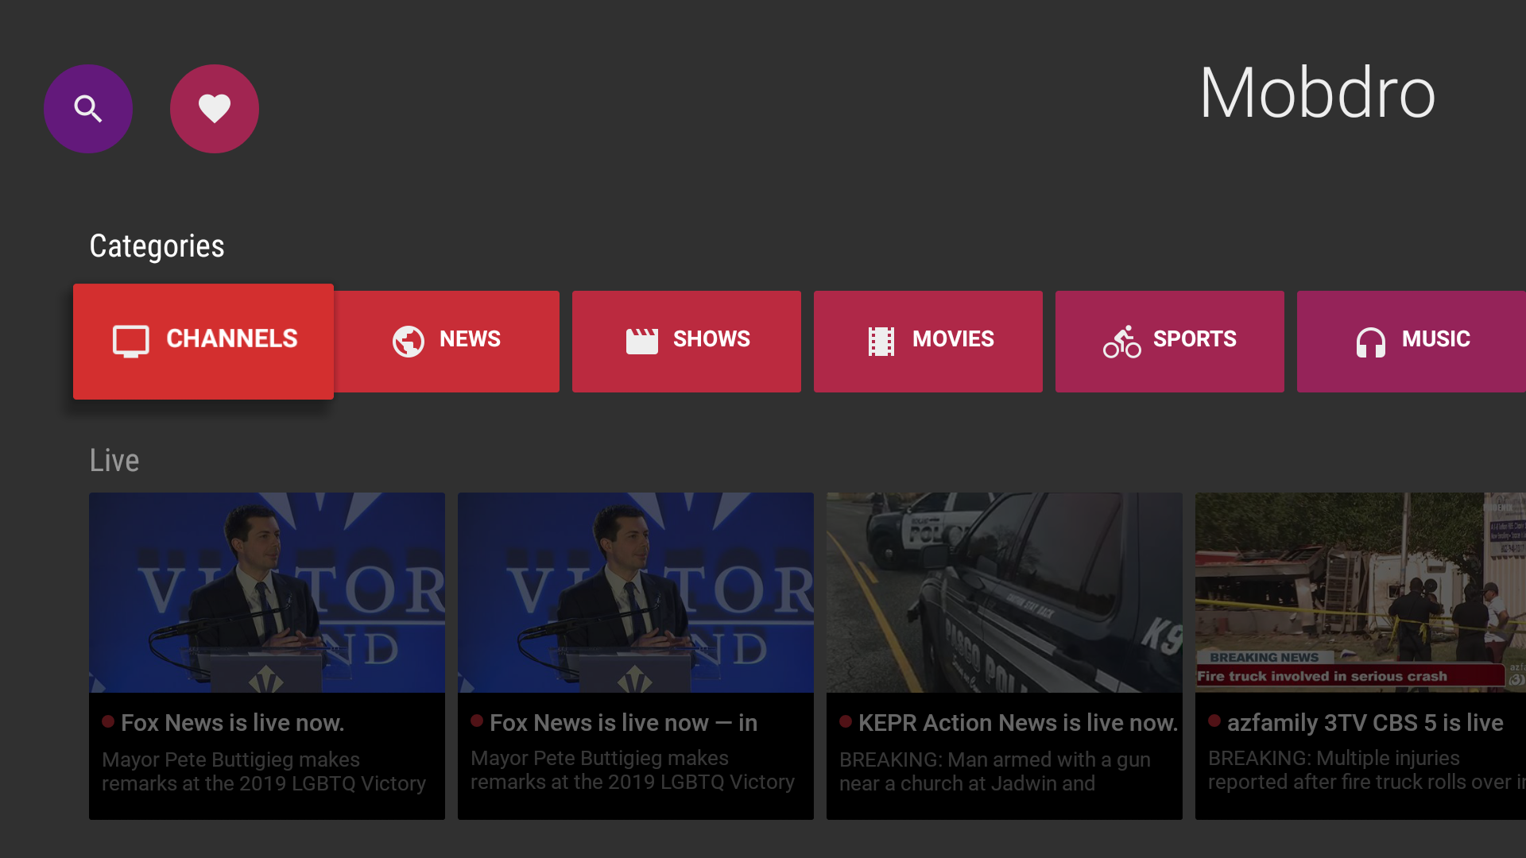Click 'BREAKING: Man armed with a gun' description

tap(995, 771)
